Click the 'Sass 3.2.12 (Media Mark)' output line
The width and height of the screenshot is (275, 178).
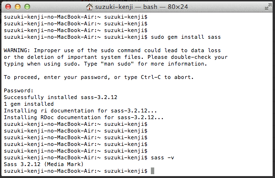coord(43,164)
